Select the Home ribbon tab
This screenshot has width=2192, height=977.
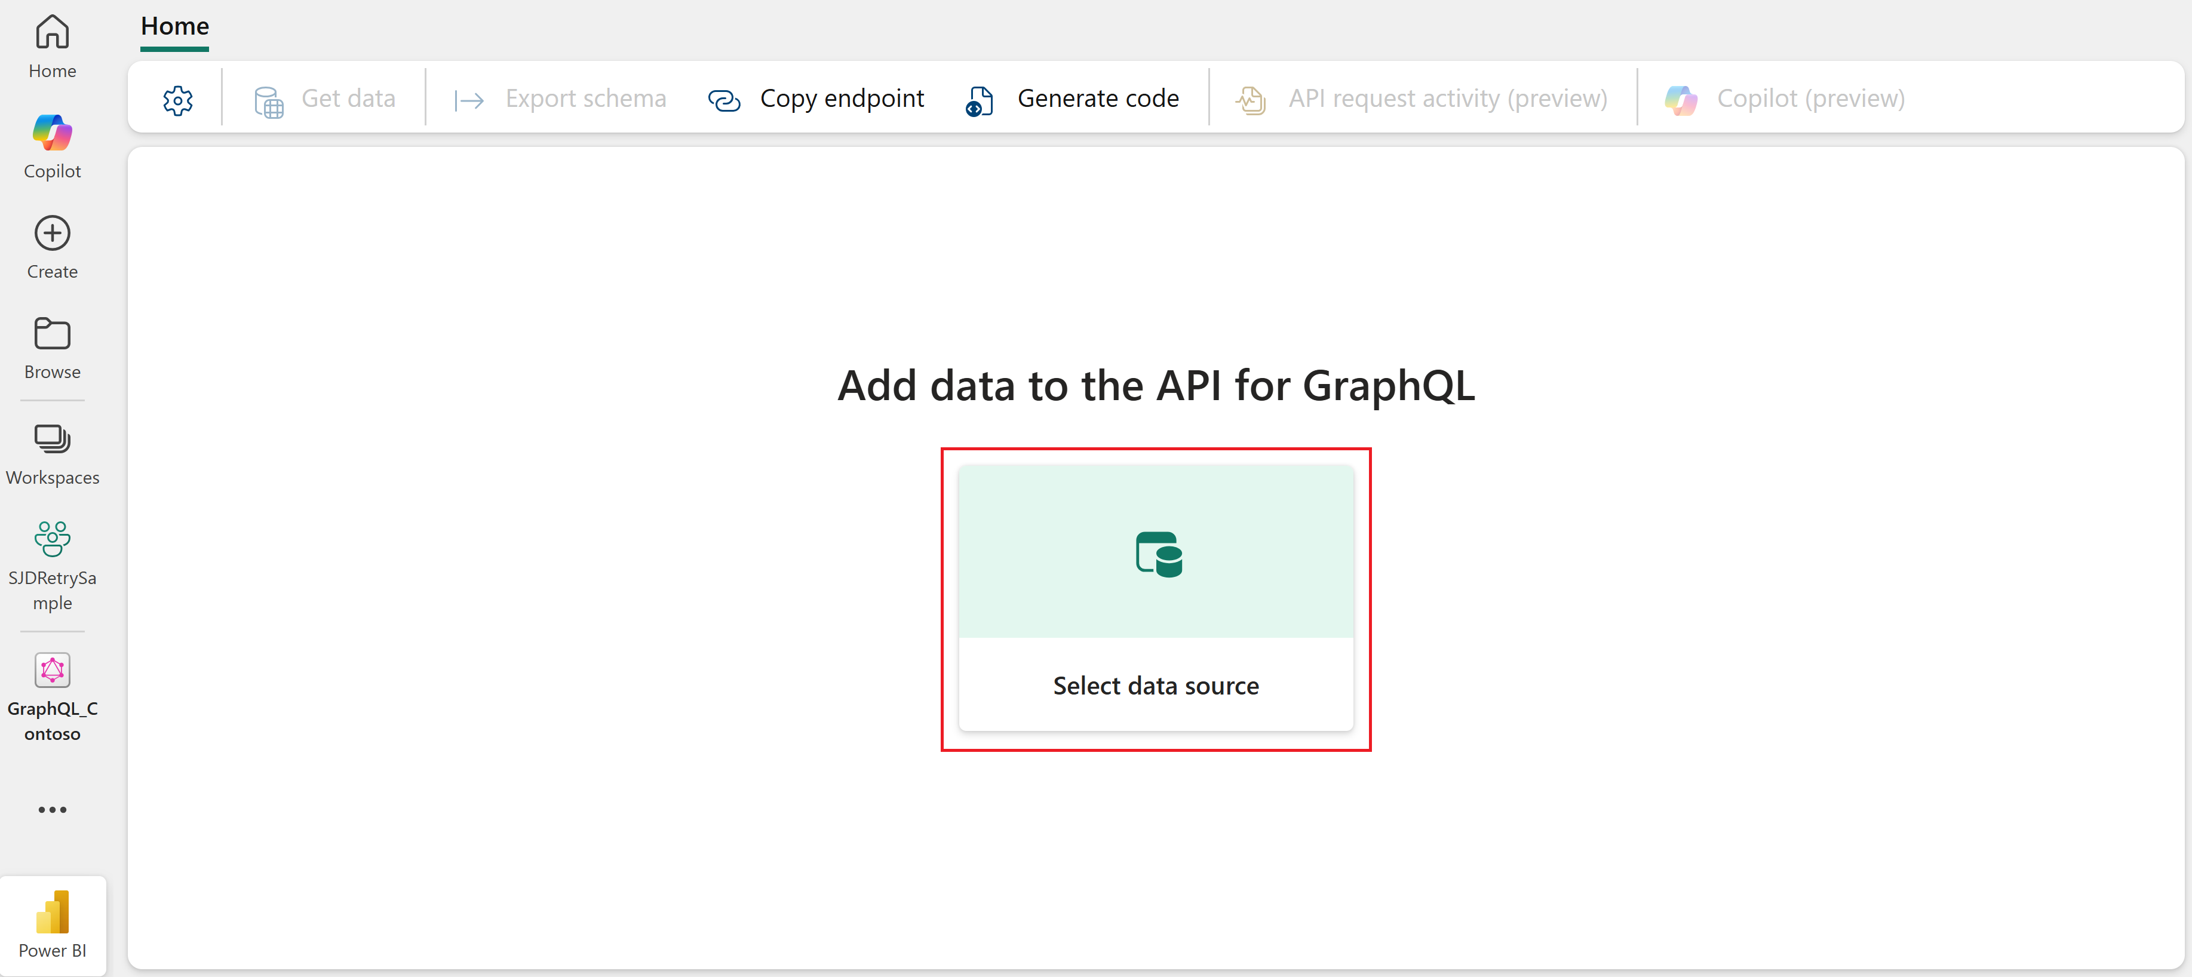(174, 26)
